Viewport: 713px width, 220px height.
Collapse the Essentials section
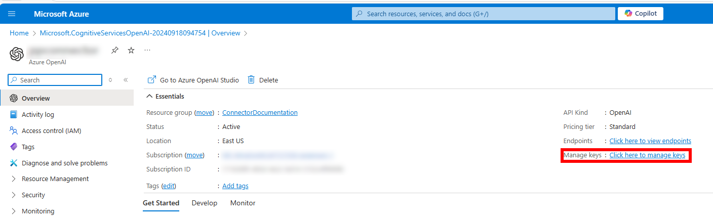click(x=166, y=96)
